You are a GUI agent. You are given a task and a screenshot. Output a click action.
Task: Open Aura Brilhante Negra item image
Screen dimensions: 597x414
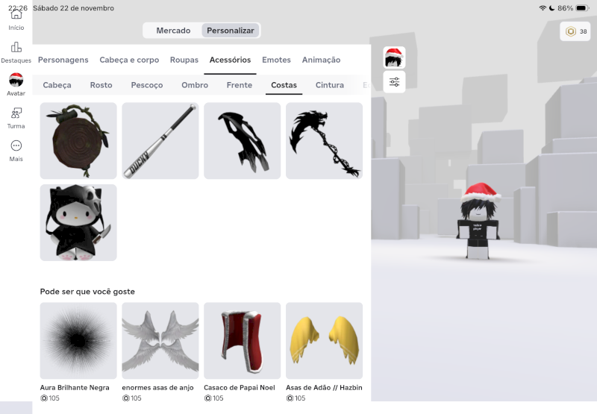point(78,341)
